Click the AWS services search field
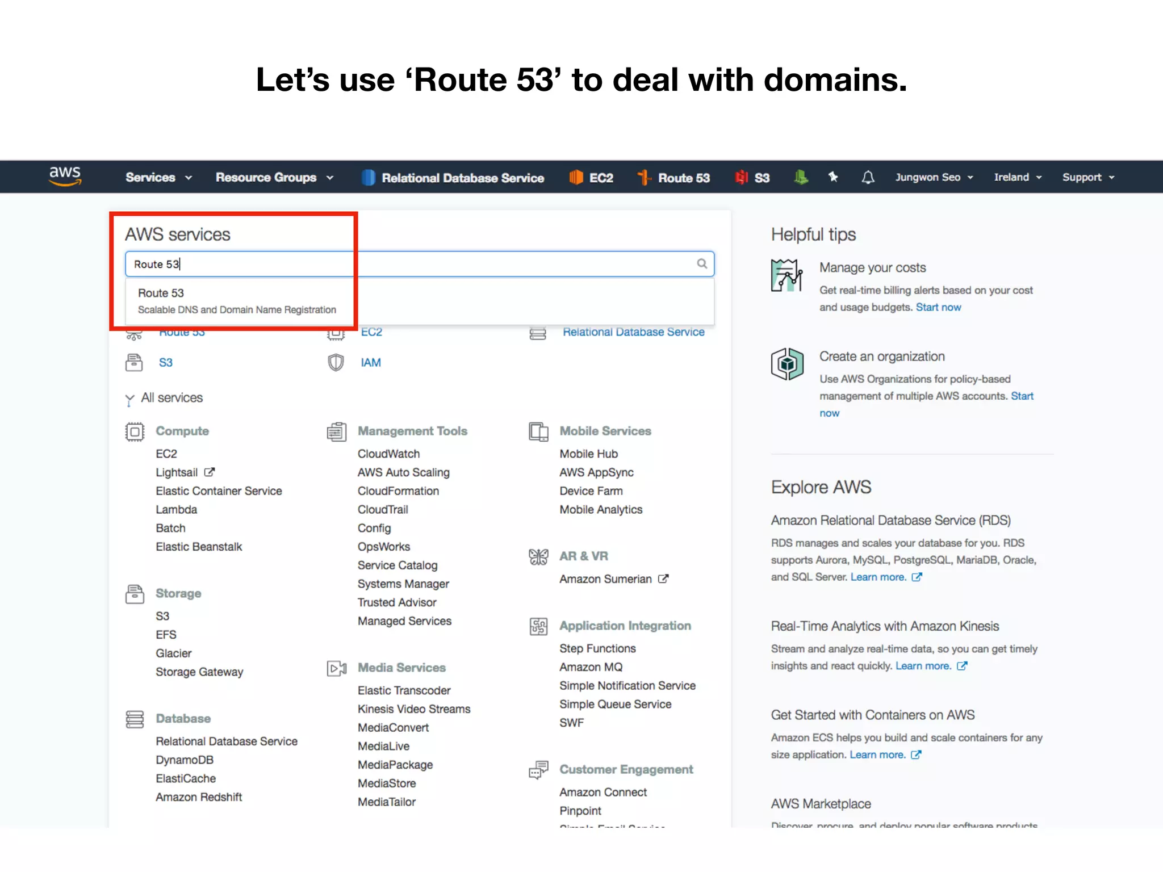This screenshot has width=1163, height=872. coord(419,264)
